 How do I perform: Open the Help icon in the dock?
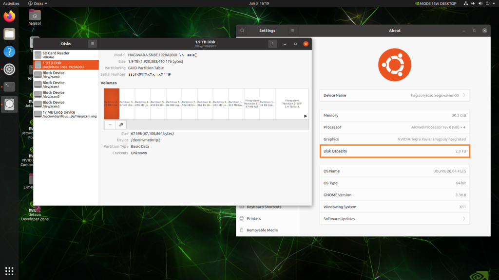pyautogui.click(x=9, y=52)
